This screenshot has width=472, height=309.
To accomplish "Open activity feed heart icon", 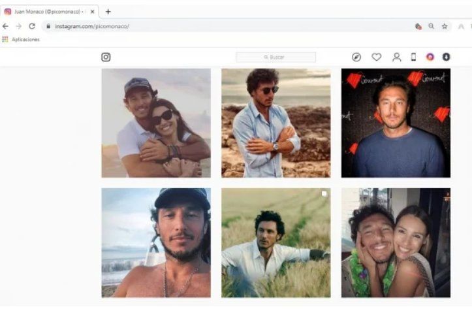I will coord(377,57).
